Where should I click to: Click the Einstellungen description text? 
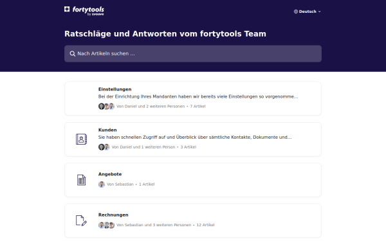[x=198, y=96]
